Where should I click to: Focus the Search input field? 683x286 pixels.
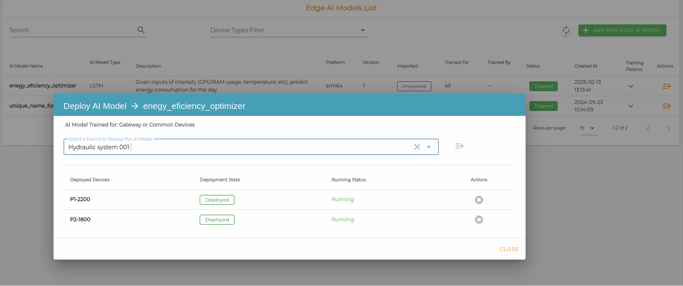tap(73, 30)
